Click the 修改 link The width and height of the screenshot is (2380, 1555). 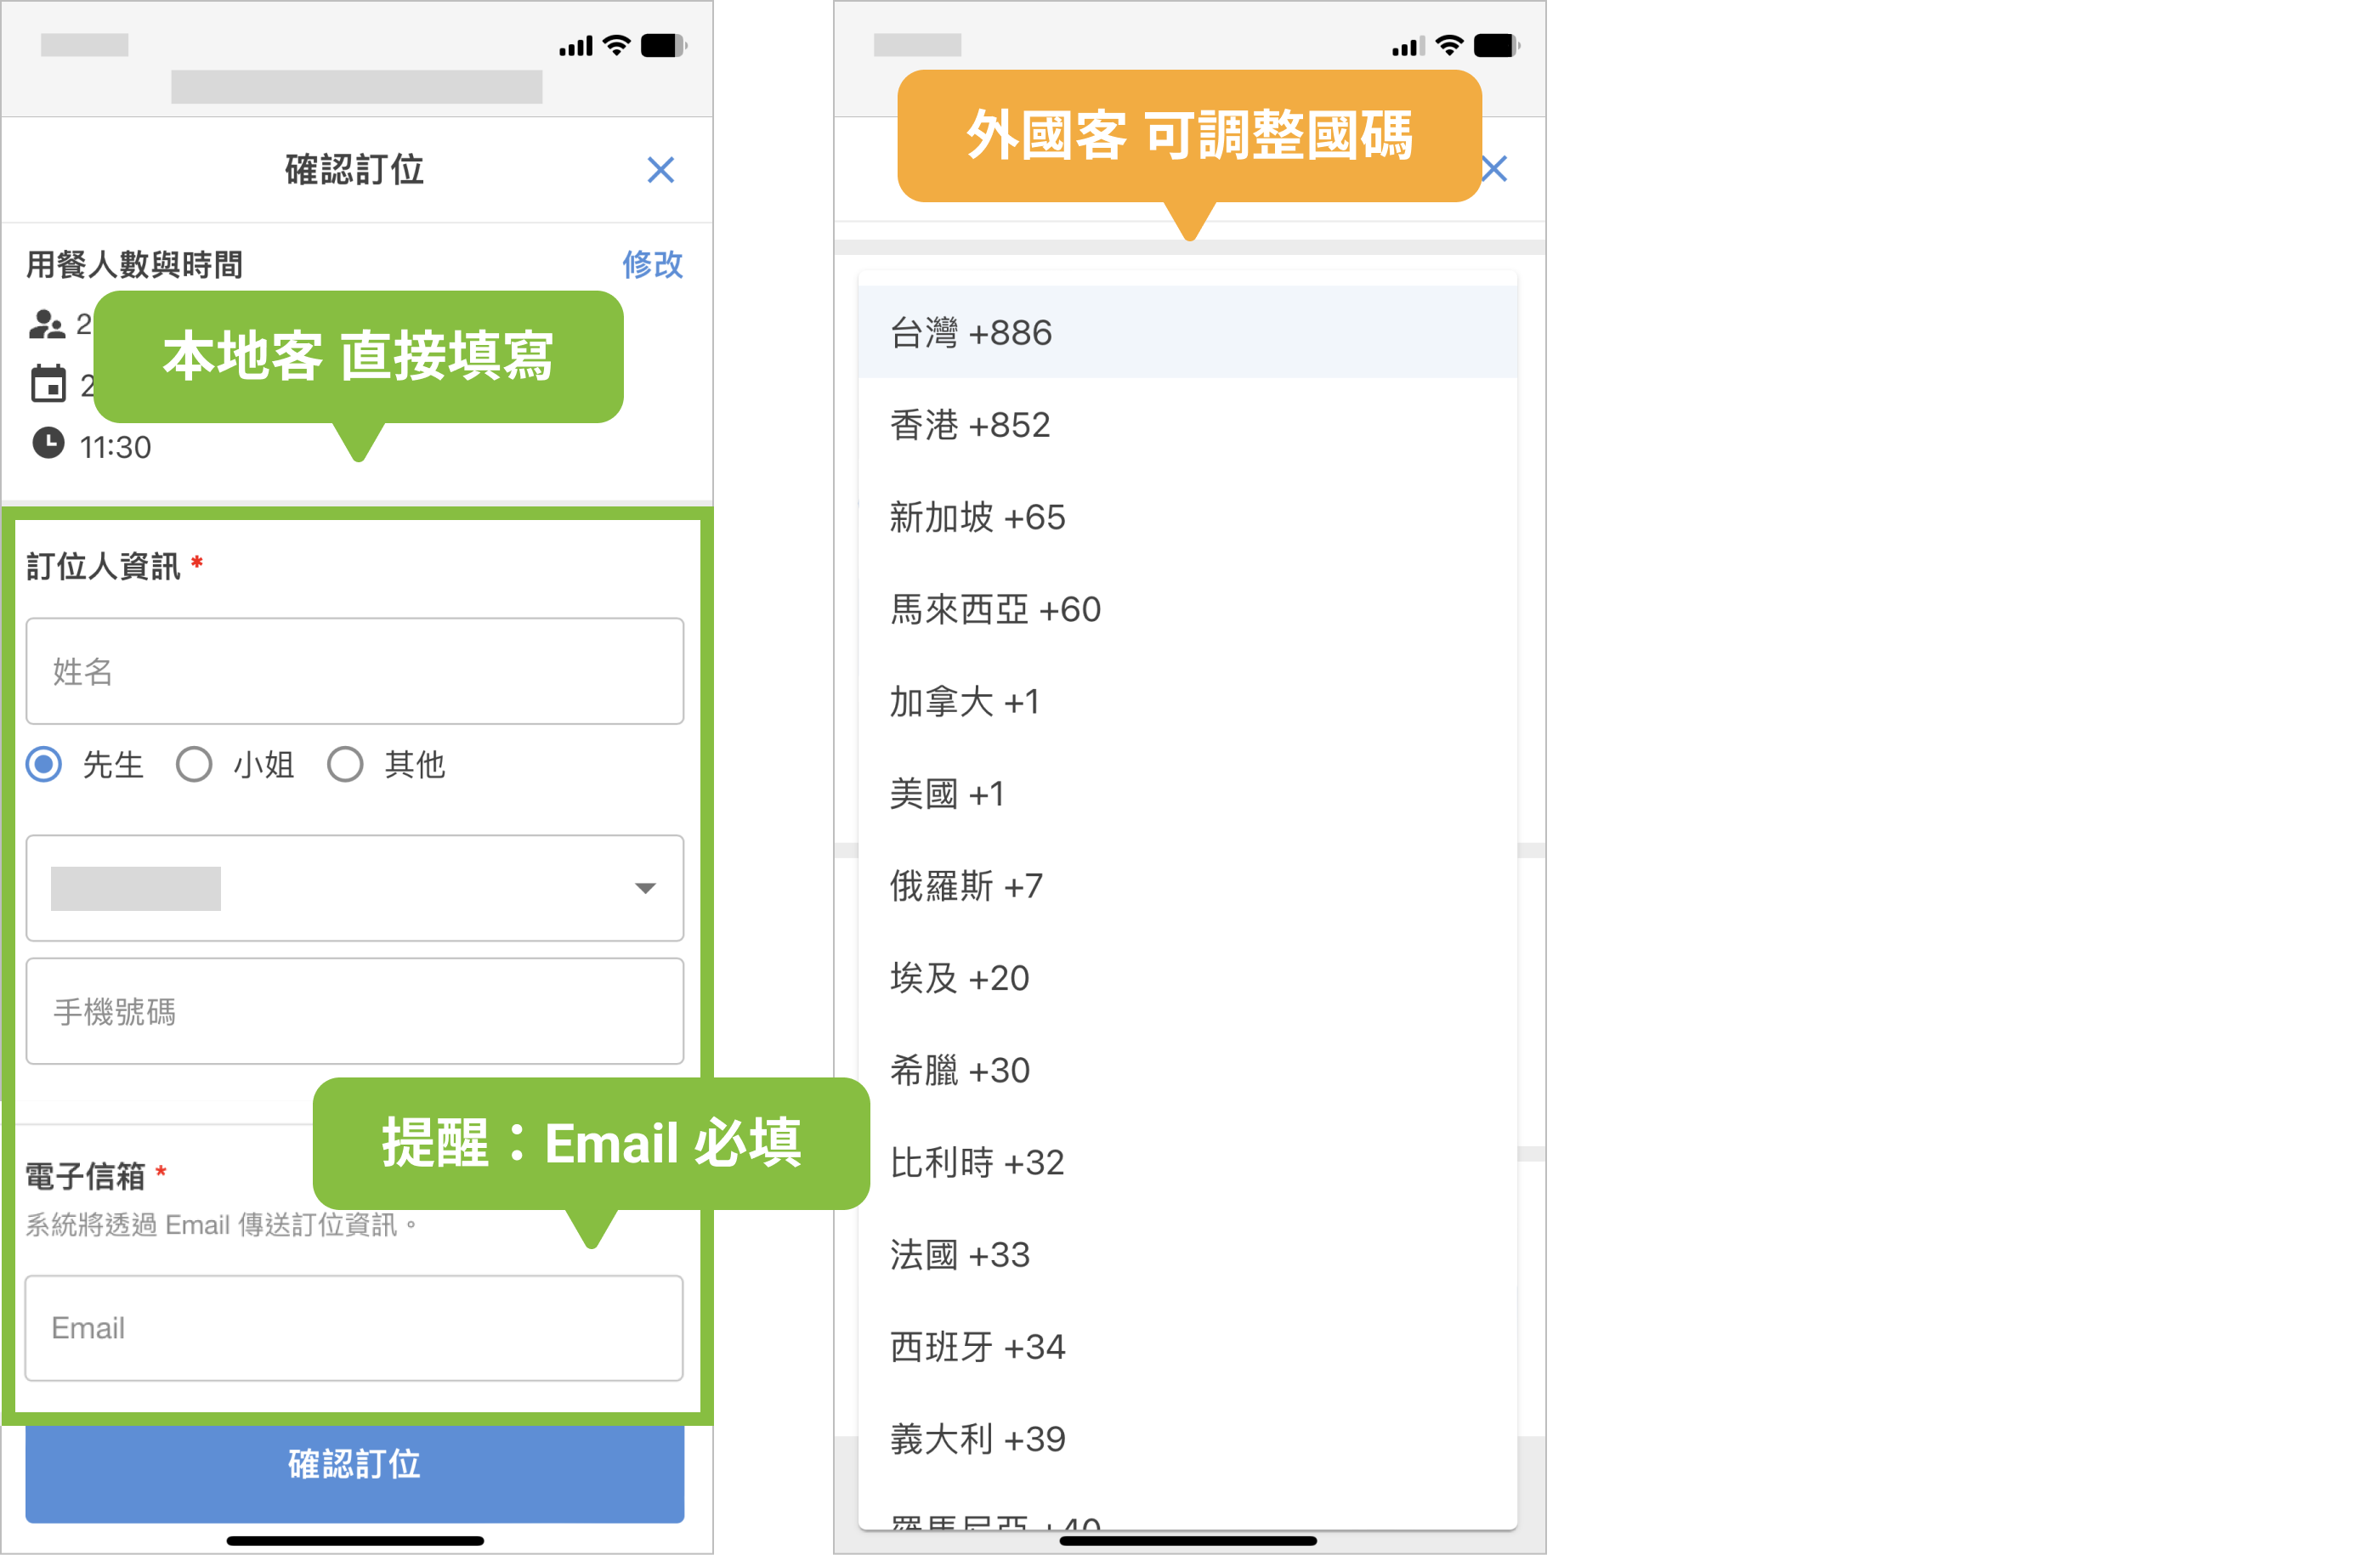(x=652, y=265)
